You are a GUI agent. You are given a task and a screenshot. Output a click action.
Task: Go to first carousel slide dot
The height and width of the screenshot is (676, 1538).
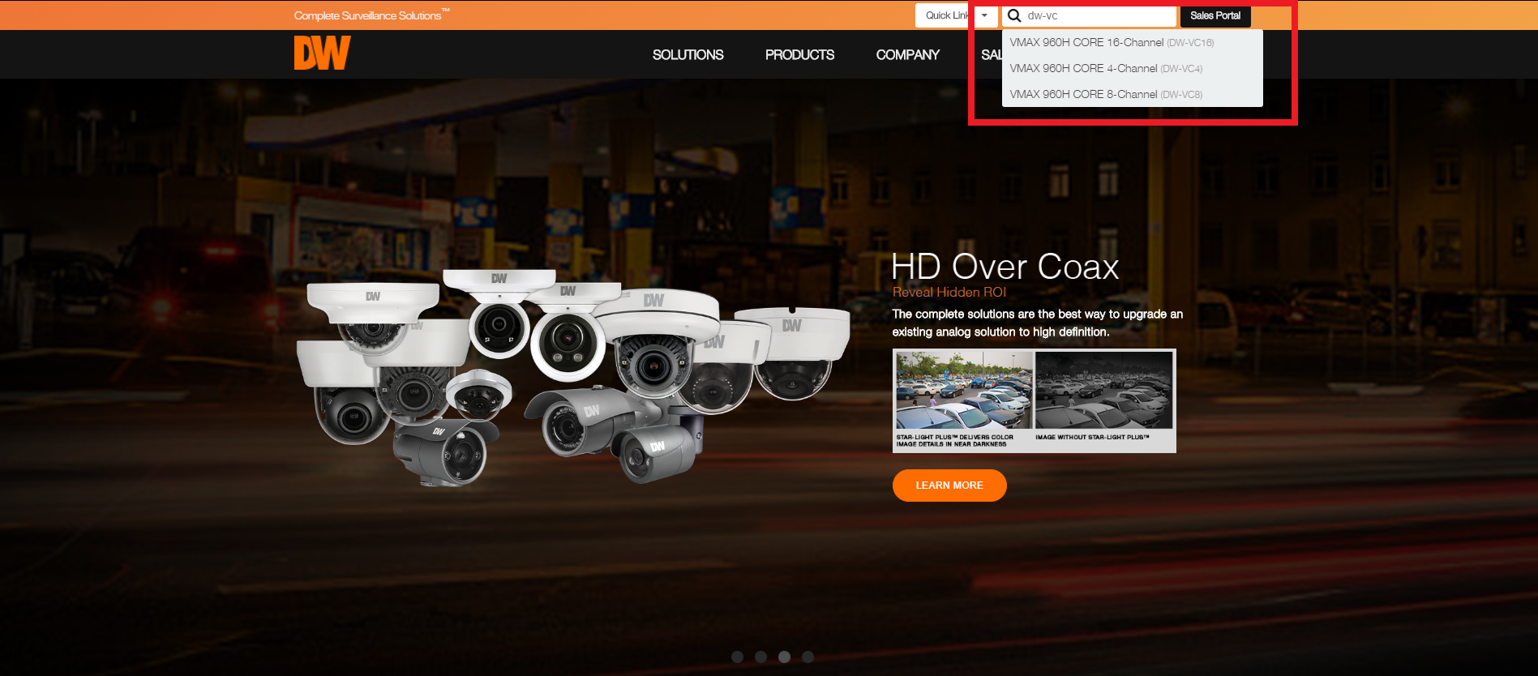tap(737, 657)
